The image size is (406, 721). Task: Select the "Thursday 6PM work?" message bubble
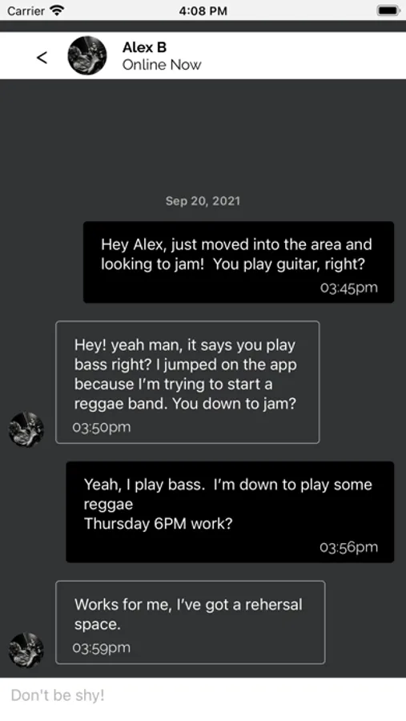[230, 512]
